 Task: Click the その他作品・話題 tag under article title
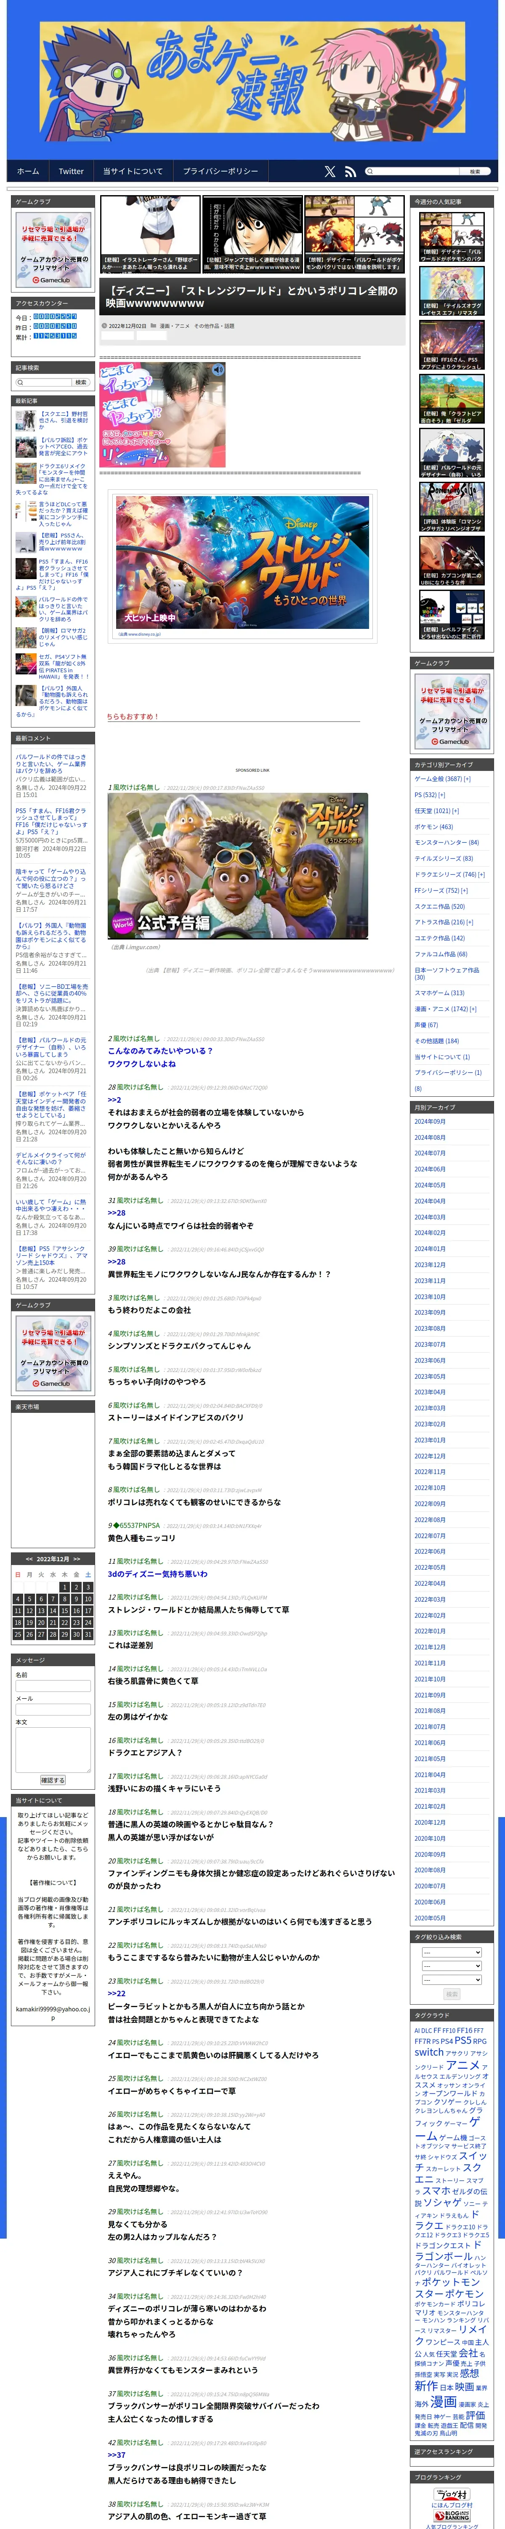pyautogui.click(x=214, y=326)
